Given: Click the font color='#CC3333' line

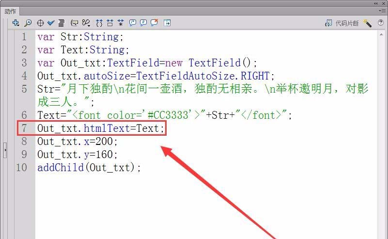Looking at the screenshot, I should 165,115.
